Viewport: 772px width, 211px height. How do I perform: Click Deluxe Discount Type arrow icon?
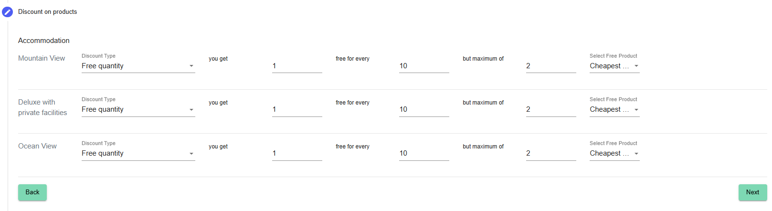point(191,110)
